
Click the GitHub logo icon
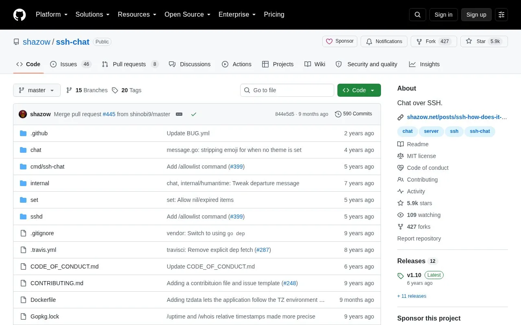point(20,15)
